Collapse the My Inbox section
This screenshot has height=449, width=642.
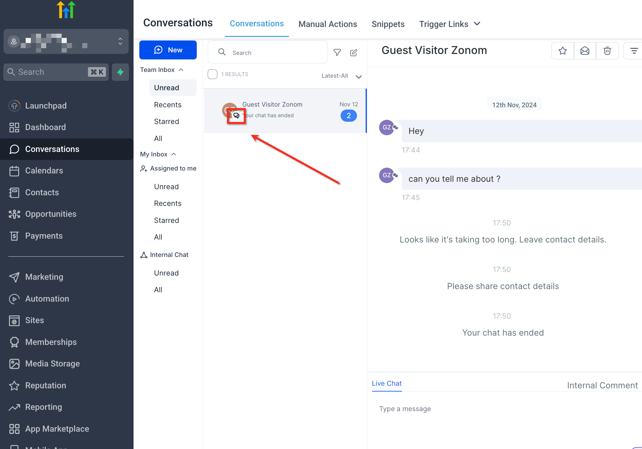pos(174,154)
